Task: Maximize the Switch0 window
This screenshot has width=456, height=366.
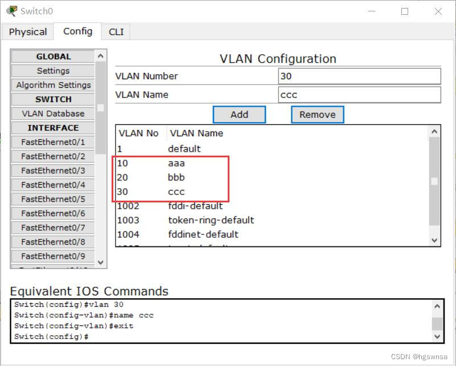Action: [405, 11]
